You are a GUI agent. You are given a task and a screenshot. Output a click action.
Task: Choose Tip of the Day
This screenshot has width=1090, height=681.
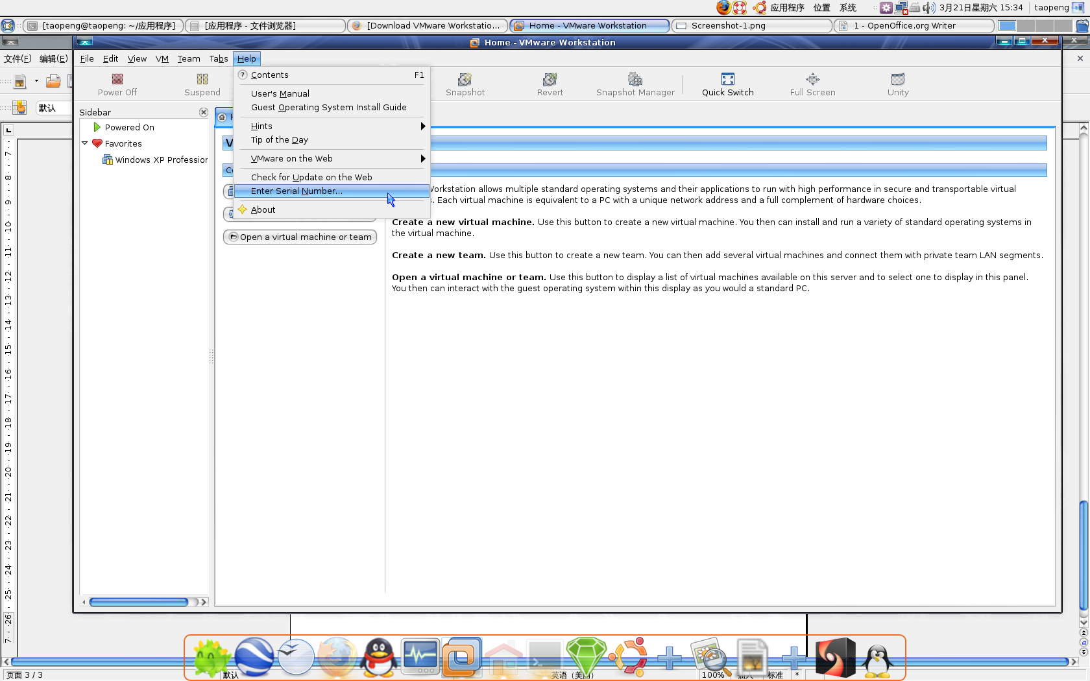click(332, 140)
